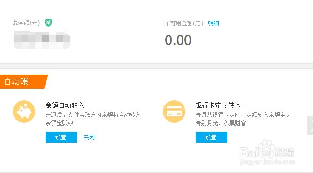Click 设置 under 银行卡定时转入
313x173 pixels.
211,137
